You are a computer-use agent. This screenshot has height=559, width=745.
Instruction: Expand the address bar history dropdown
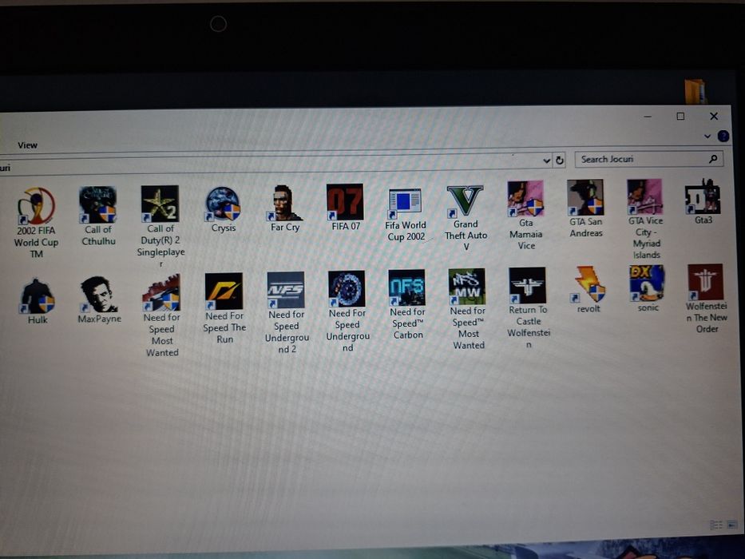pyautogui.click(x=546, y=161)
